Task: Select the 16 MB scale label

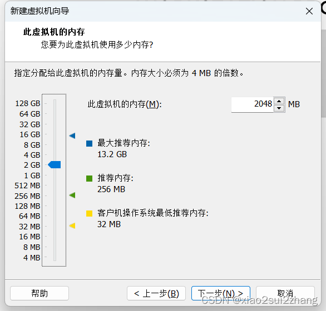Action: (29, 237)
